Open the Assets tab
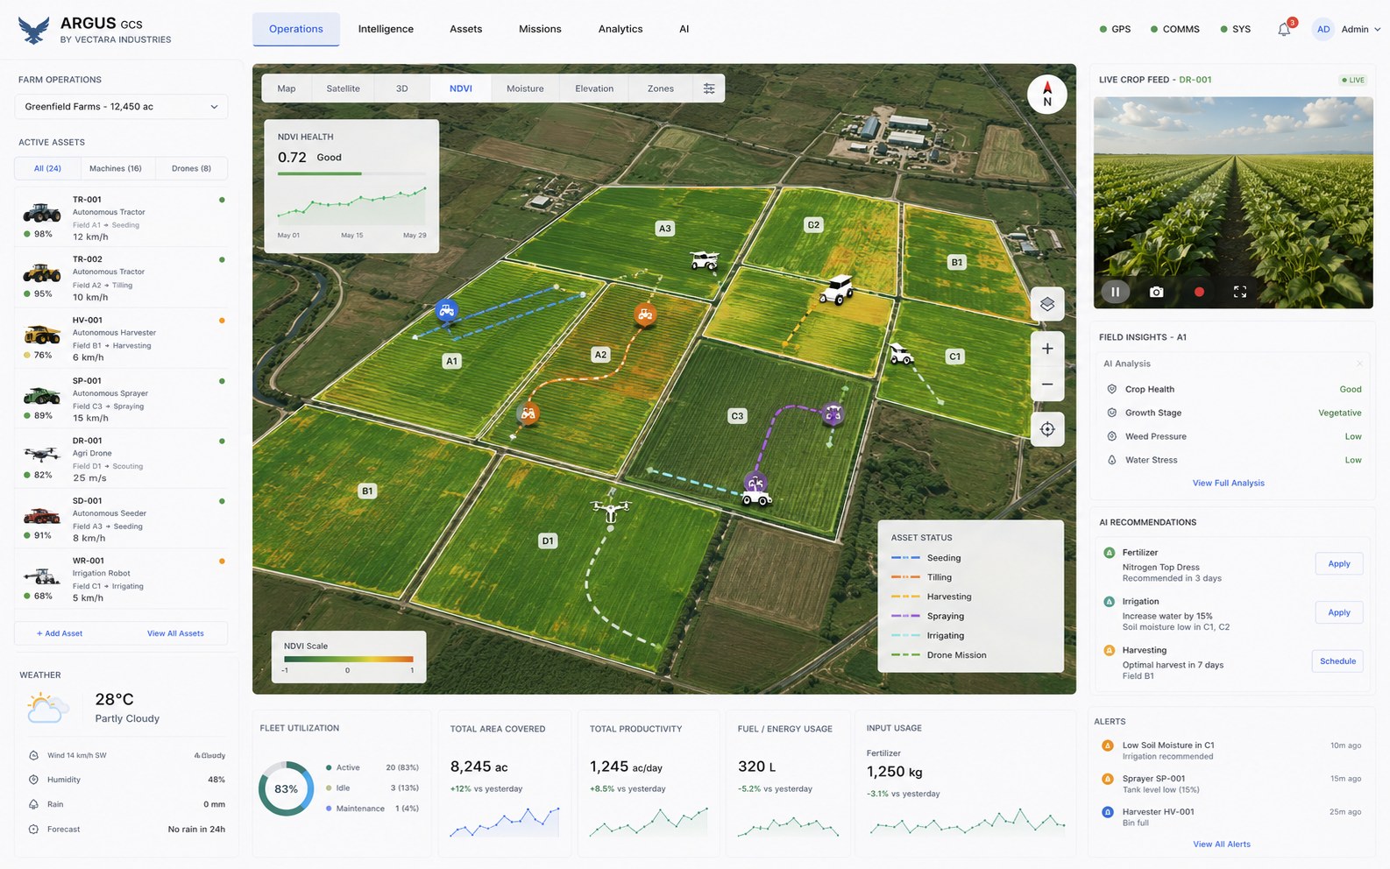Image resolution: width=1390 pixels, height=869 pixels. point(465,29)
